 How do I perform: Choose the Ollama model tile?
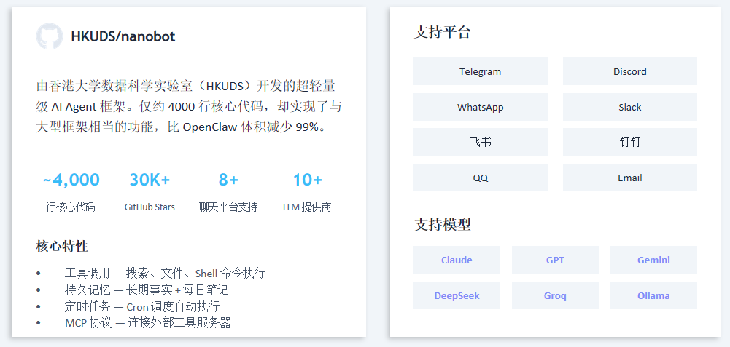[x=653, y=295]
